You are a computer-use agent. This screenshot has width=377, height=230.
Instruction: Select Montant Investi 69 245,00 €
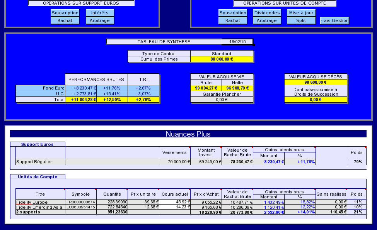pos(206,162)
